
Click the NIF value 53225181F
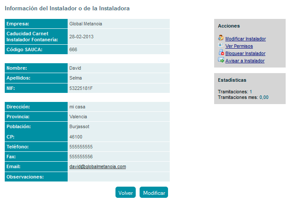click(x=81, y=88)
